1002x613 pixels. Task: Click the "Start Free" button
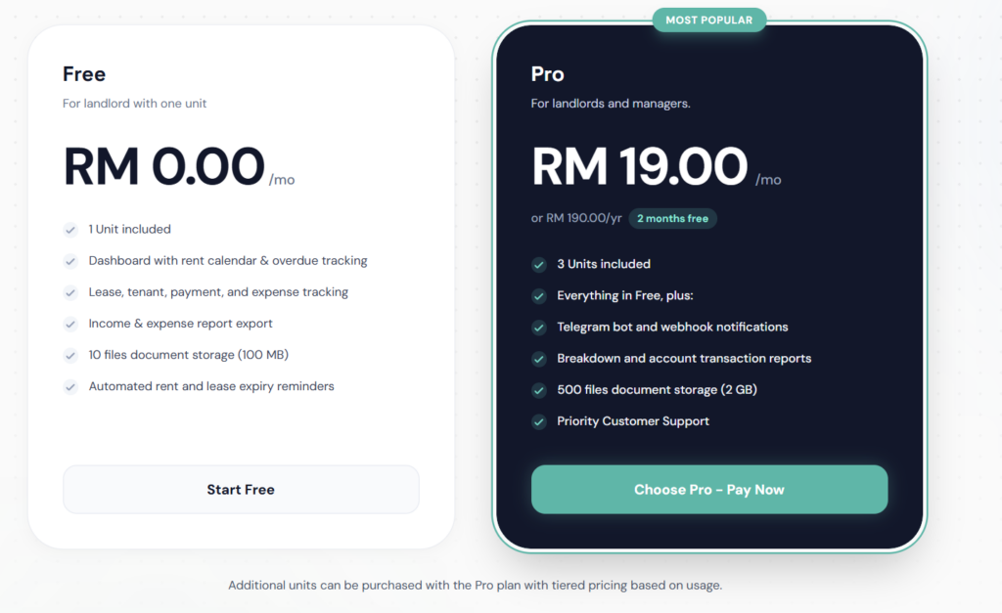coord(241,489)
